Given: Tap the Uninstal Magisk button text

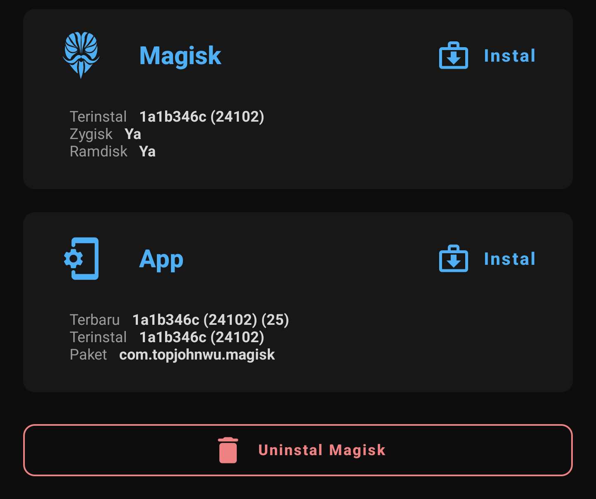Looking at the screenshot, I should (x=322, y=450).
